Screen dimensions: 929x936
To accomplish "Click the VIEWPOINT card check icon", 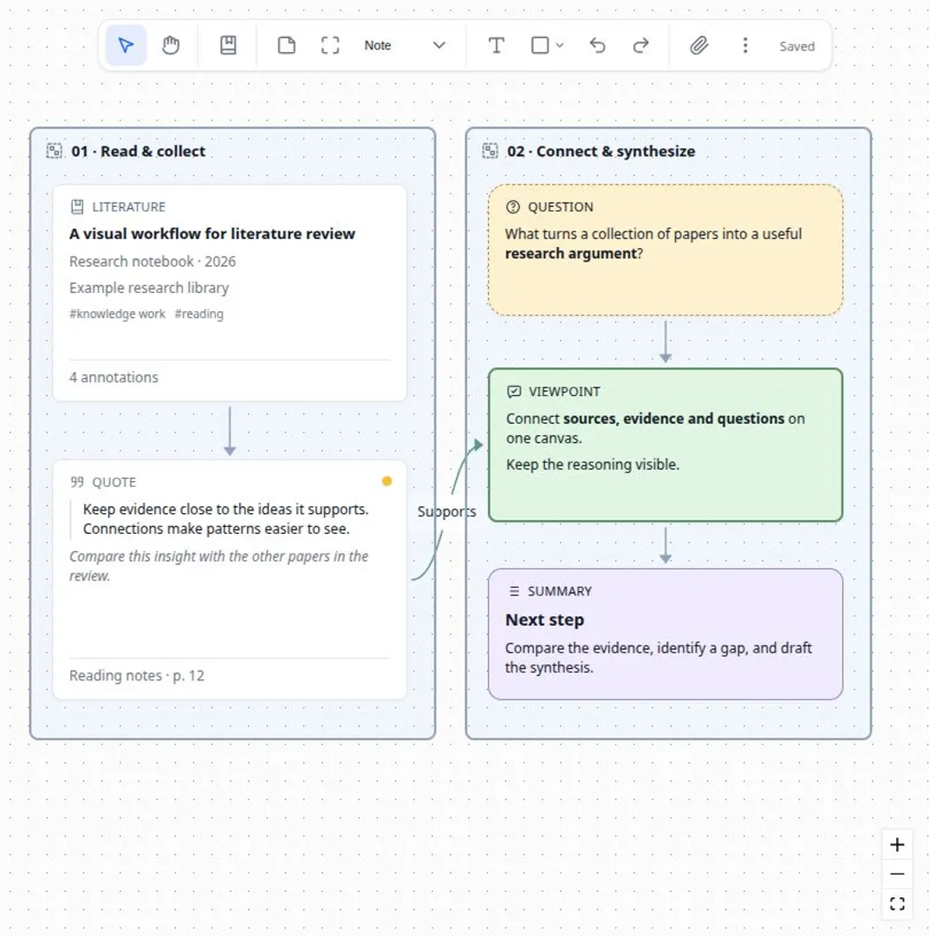I will 514,392.
